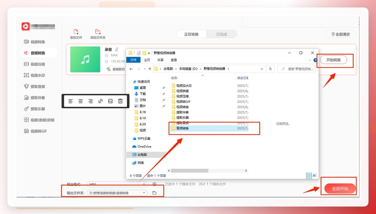376x214 pixels.
Task: Click the 音频剪切 button
Action: click(116, 69)
